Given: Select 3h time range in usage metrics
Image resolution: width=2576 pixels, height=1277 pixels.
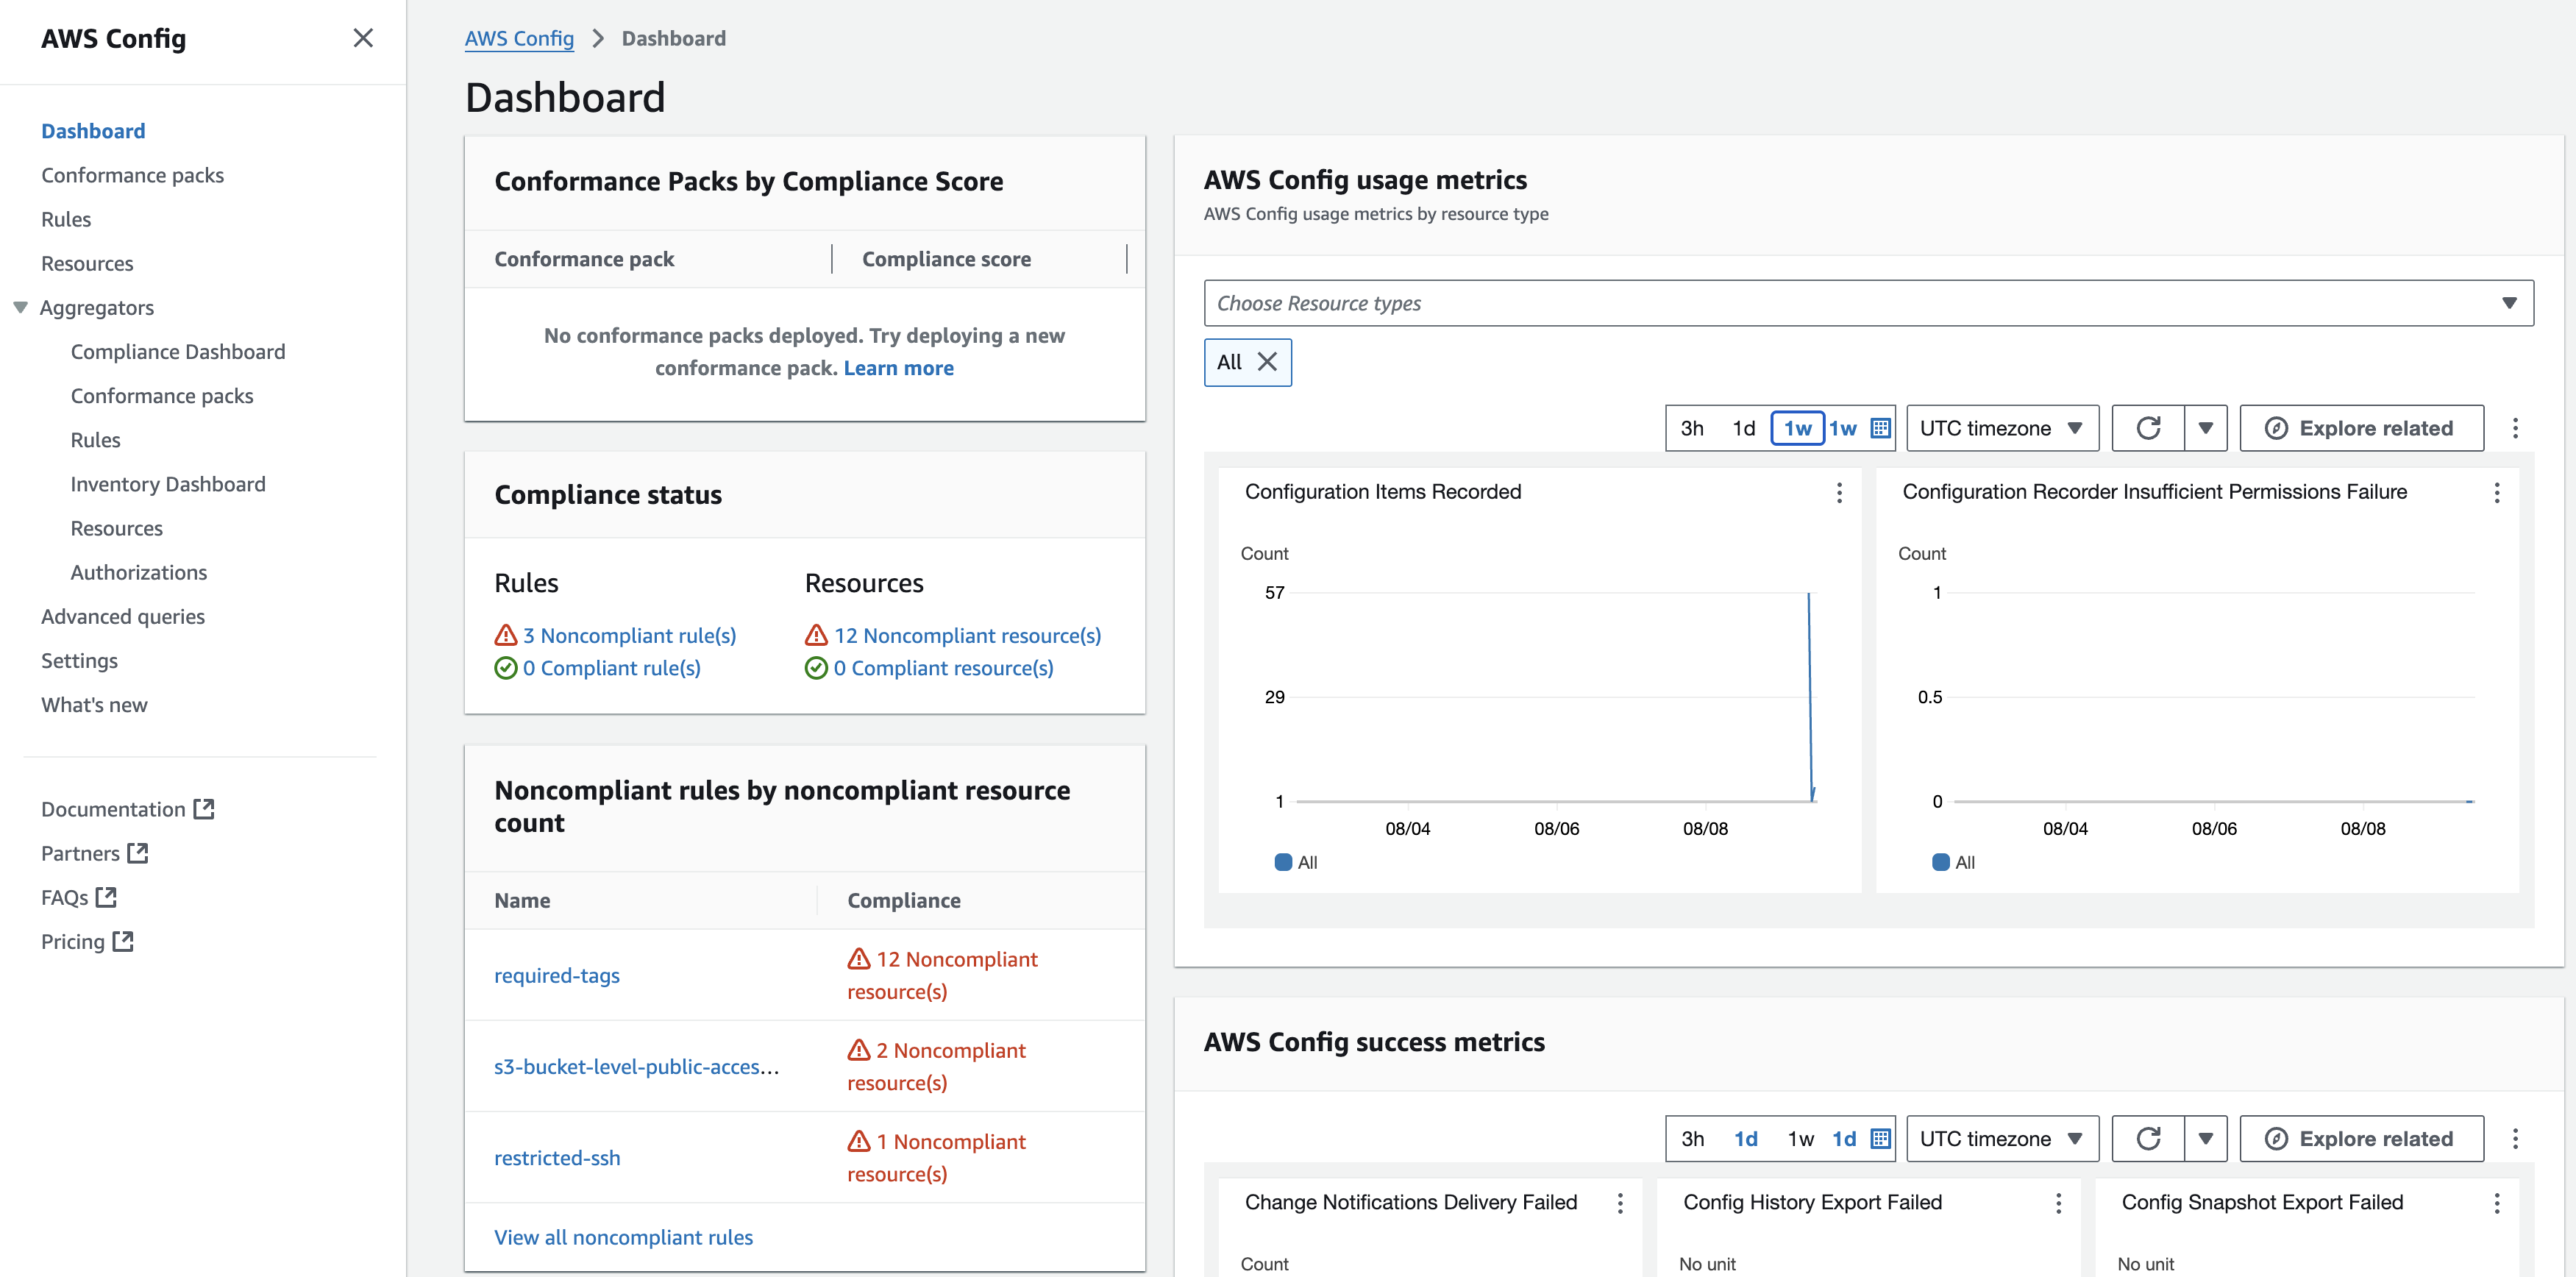Looking at the screenshot, I should pyautogui.click(x=1692, y=428).
